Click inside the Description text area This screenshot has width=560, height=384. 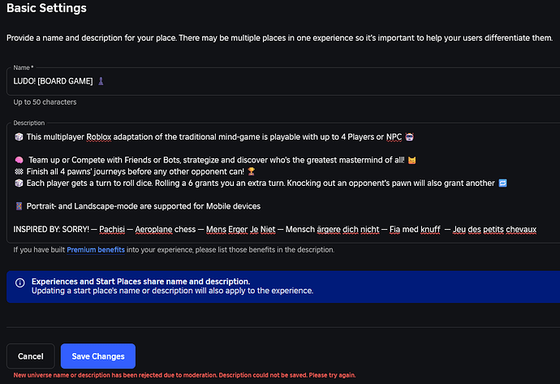tap(283, 183)
